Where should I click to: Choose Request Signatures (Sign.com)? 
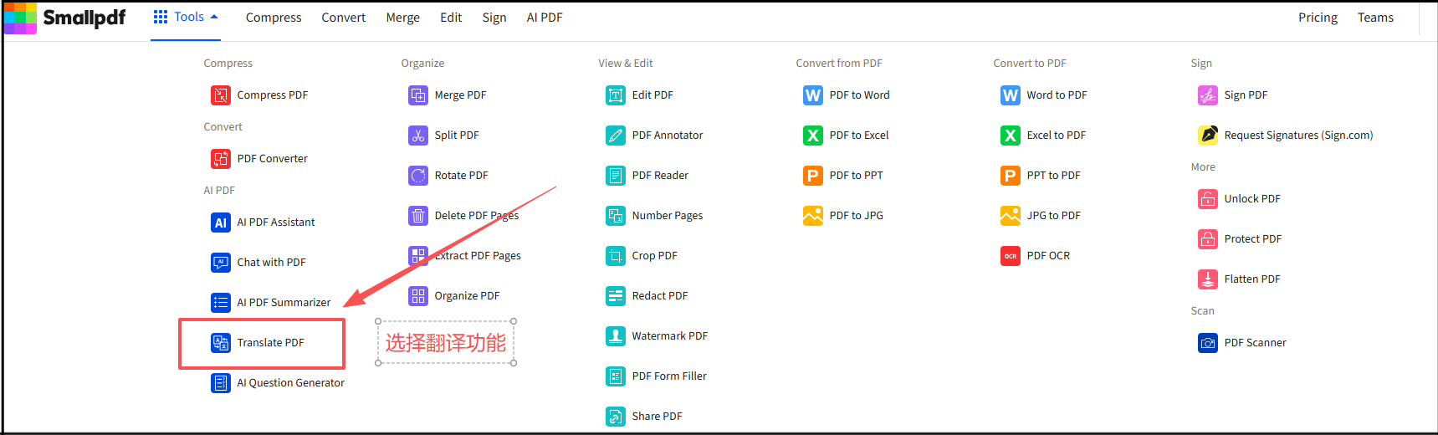click(x=1297, y=136)
